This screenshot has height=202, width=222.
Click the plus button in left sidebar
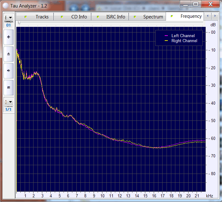[8, 37]
